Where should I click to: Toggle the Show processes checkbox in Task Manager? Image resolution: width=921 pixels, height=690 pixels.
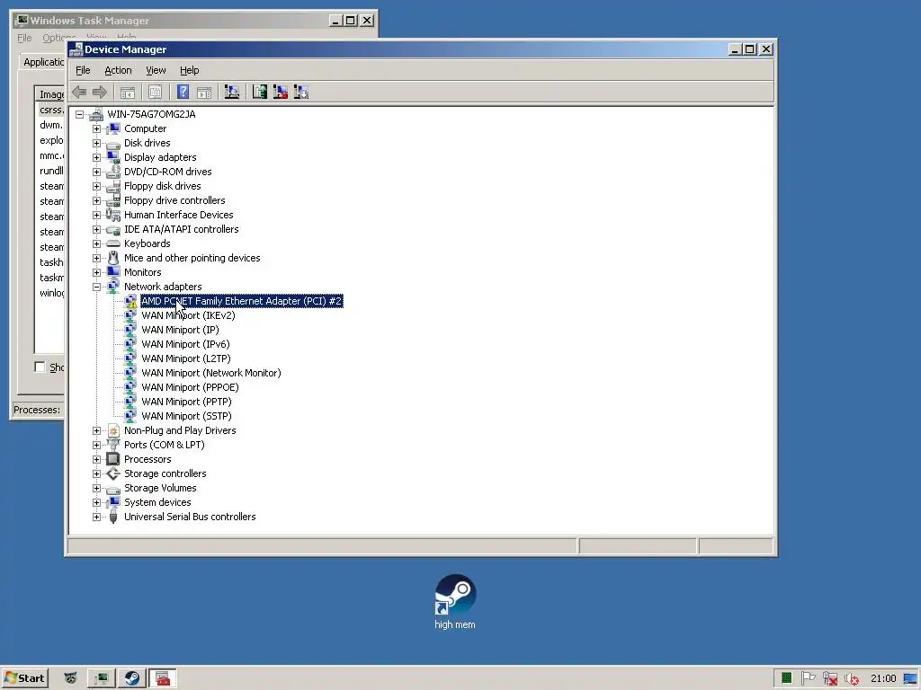point(40,367)
